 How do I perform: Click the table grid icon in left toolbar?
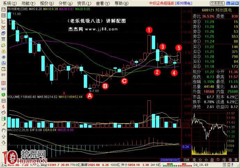3,39
